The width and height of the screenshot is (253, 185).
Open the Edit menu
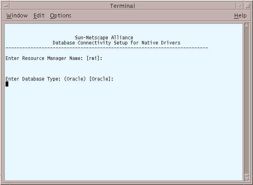(39, 15)
